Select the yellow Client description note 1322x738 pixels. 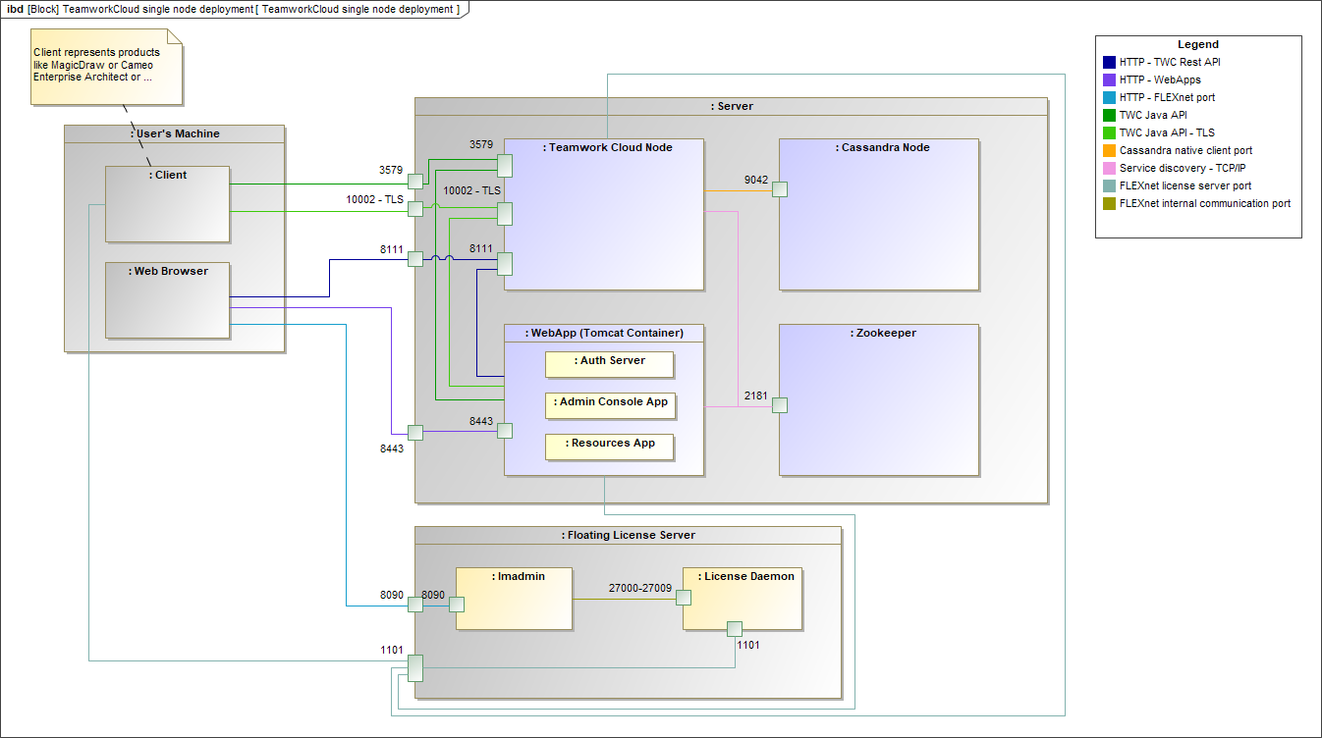pos(106,66)
